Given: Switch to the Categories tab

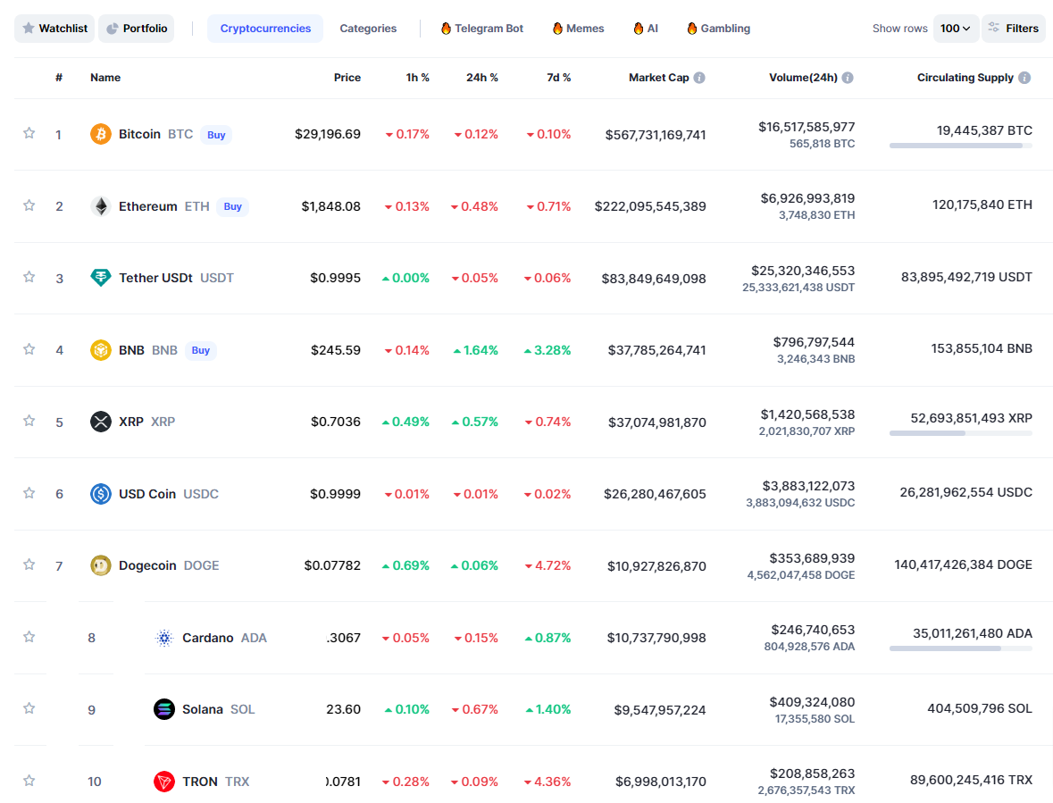Looking at the screenshot, I should click(368, 29).
